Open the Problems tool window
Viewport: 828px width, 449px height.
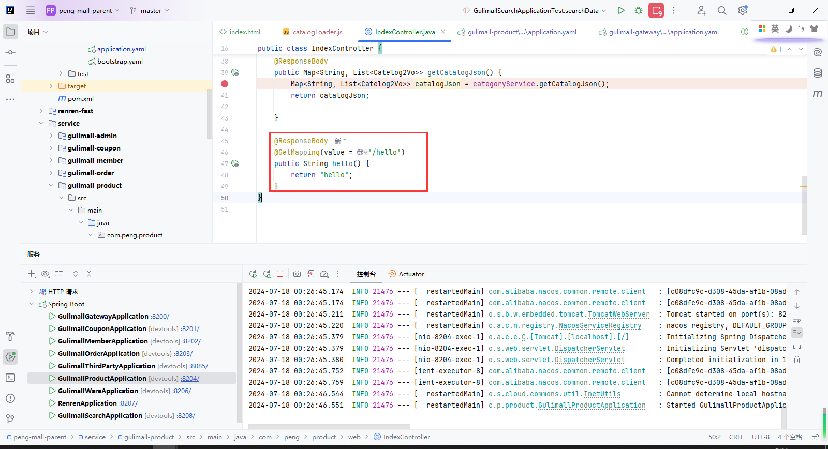point(10,398)
